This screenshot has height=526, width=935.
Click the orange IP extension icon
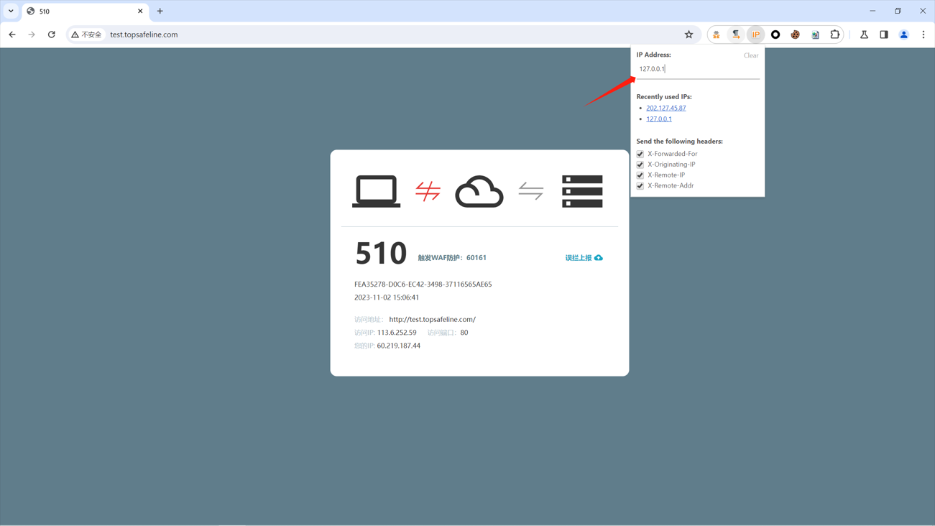pyautogui.click(x=755, y=34)
